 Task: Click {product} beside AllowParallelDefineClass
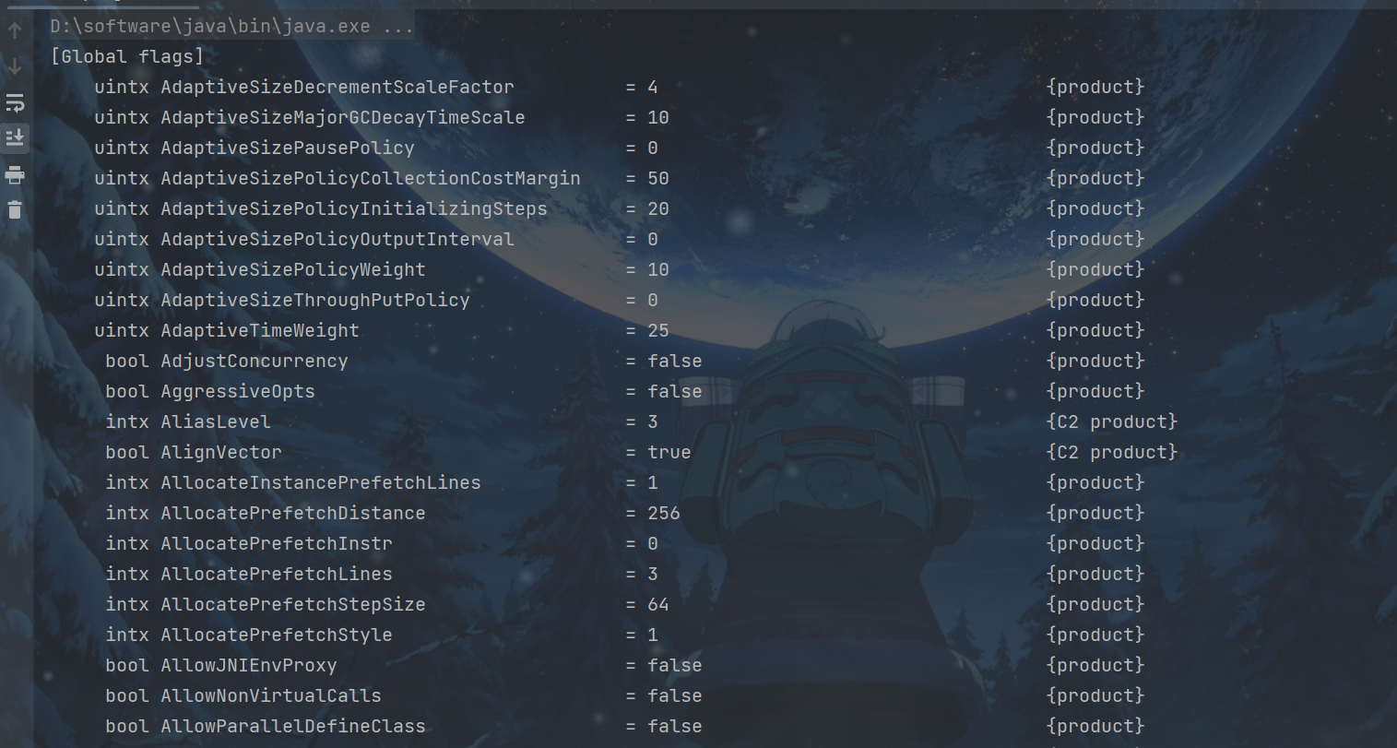tap(1095, 726)
